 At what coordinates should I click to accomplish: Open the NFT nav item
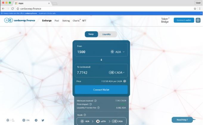click(x=84, y=21)
